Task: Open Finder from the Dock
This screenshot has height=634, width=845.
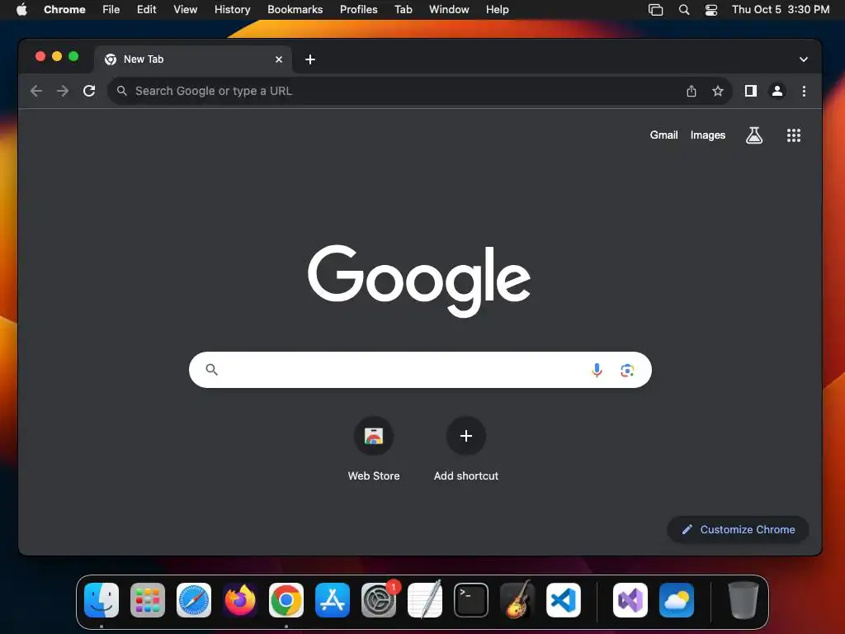Action: click(101, 600)
